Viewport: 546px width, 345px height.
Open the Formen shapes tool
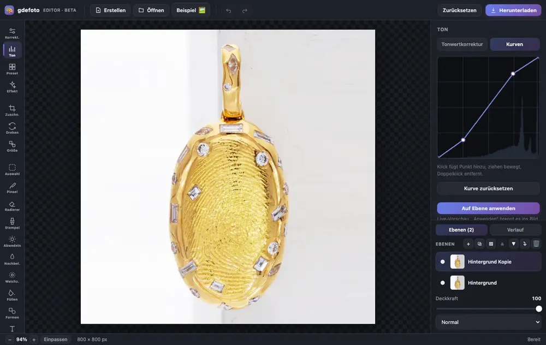click(12, 313)
